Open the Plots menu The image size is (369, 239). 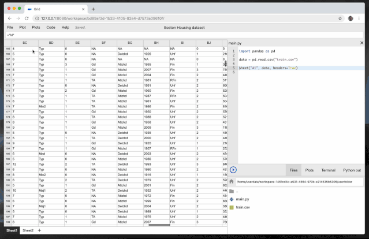[x=36, y=28]
